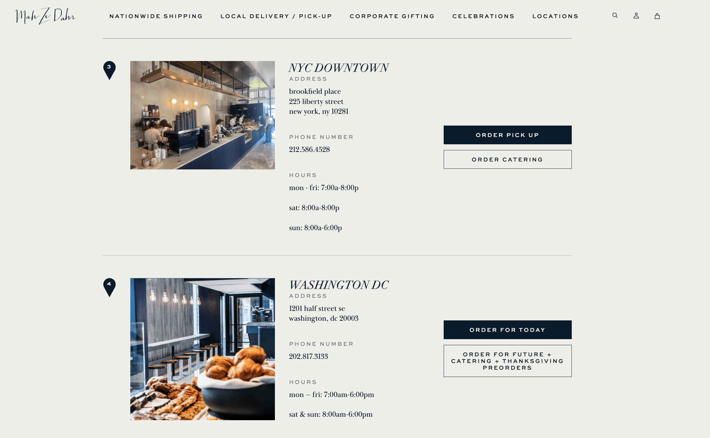Select NATIONWIDE SHIPPING navigation menu item
The height and width of the screenshot is (438, 710).
pyautogui.click(x=156, y=16)
